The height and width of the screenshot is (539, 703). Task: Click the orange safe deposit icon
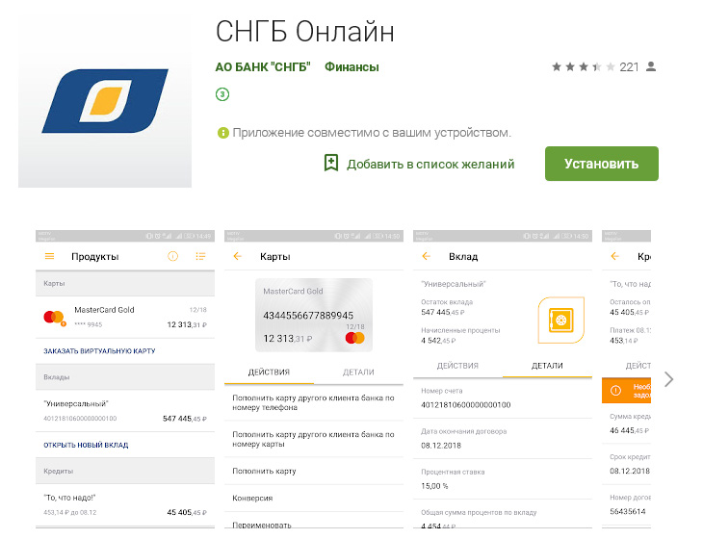click(x=560, y=320)
